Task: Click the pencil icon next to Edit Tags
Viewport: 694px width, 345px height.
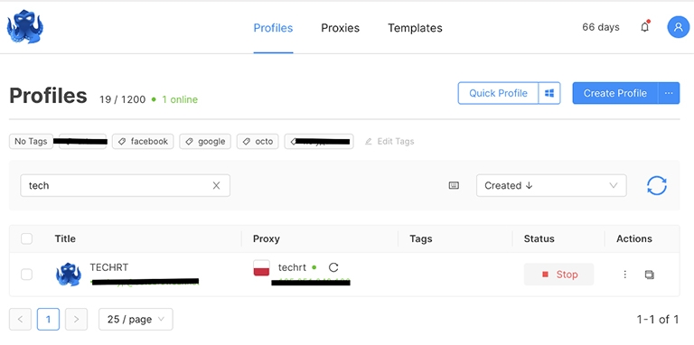Action: [x=369, y=142]
